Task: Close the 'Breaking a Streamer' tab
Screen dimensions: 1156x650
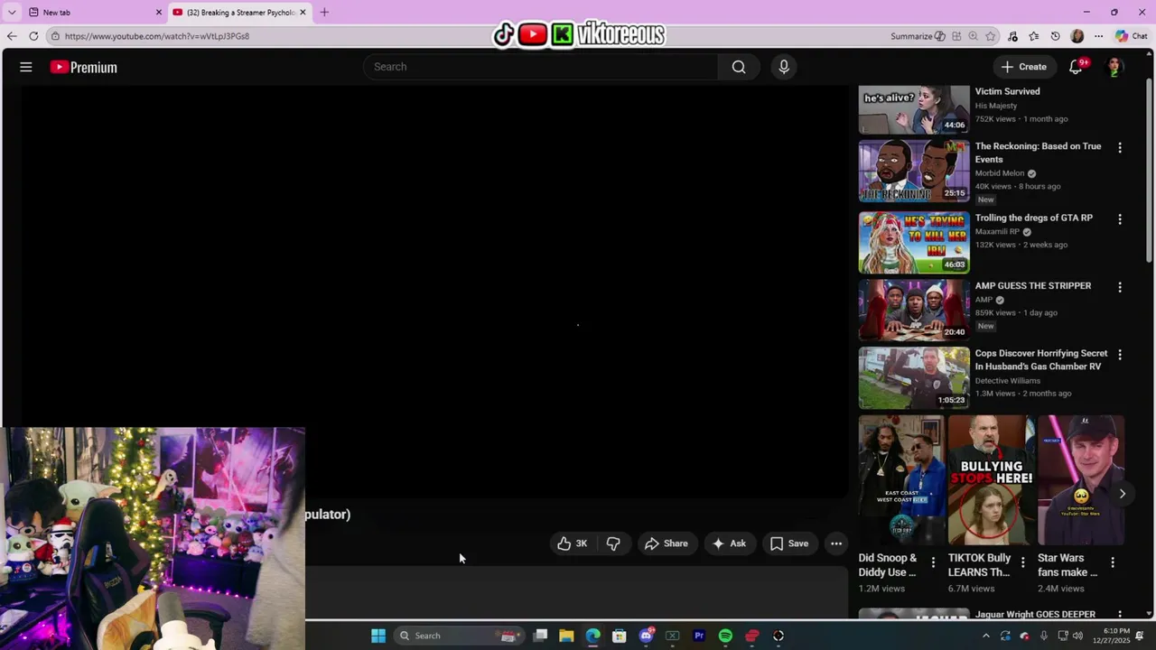Action: pyautogui.click(x=303, y=13)
